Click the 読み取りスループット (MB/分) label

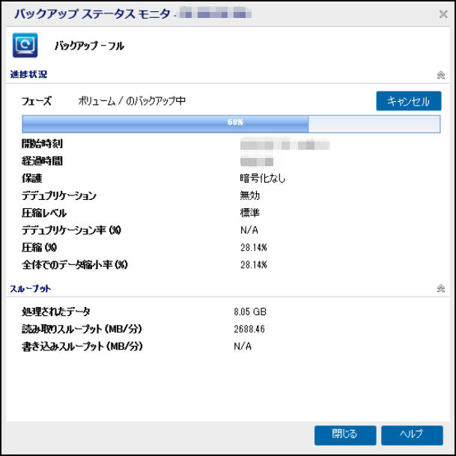tap(82, 329)
